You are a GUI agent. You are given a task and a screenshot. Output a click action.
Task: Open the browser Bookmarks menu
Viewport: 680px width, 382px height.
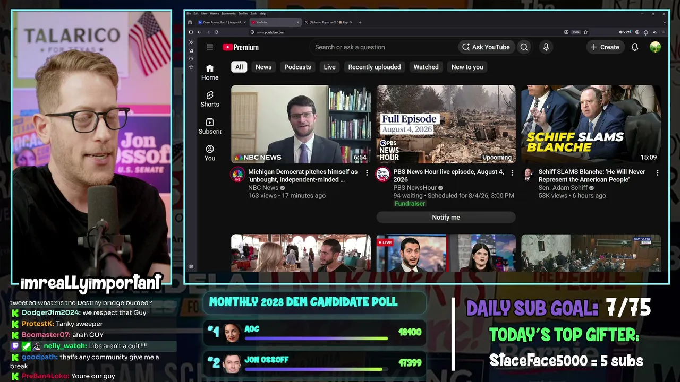[228, 13]
